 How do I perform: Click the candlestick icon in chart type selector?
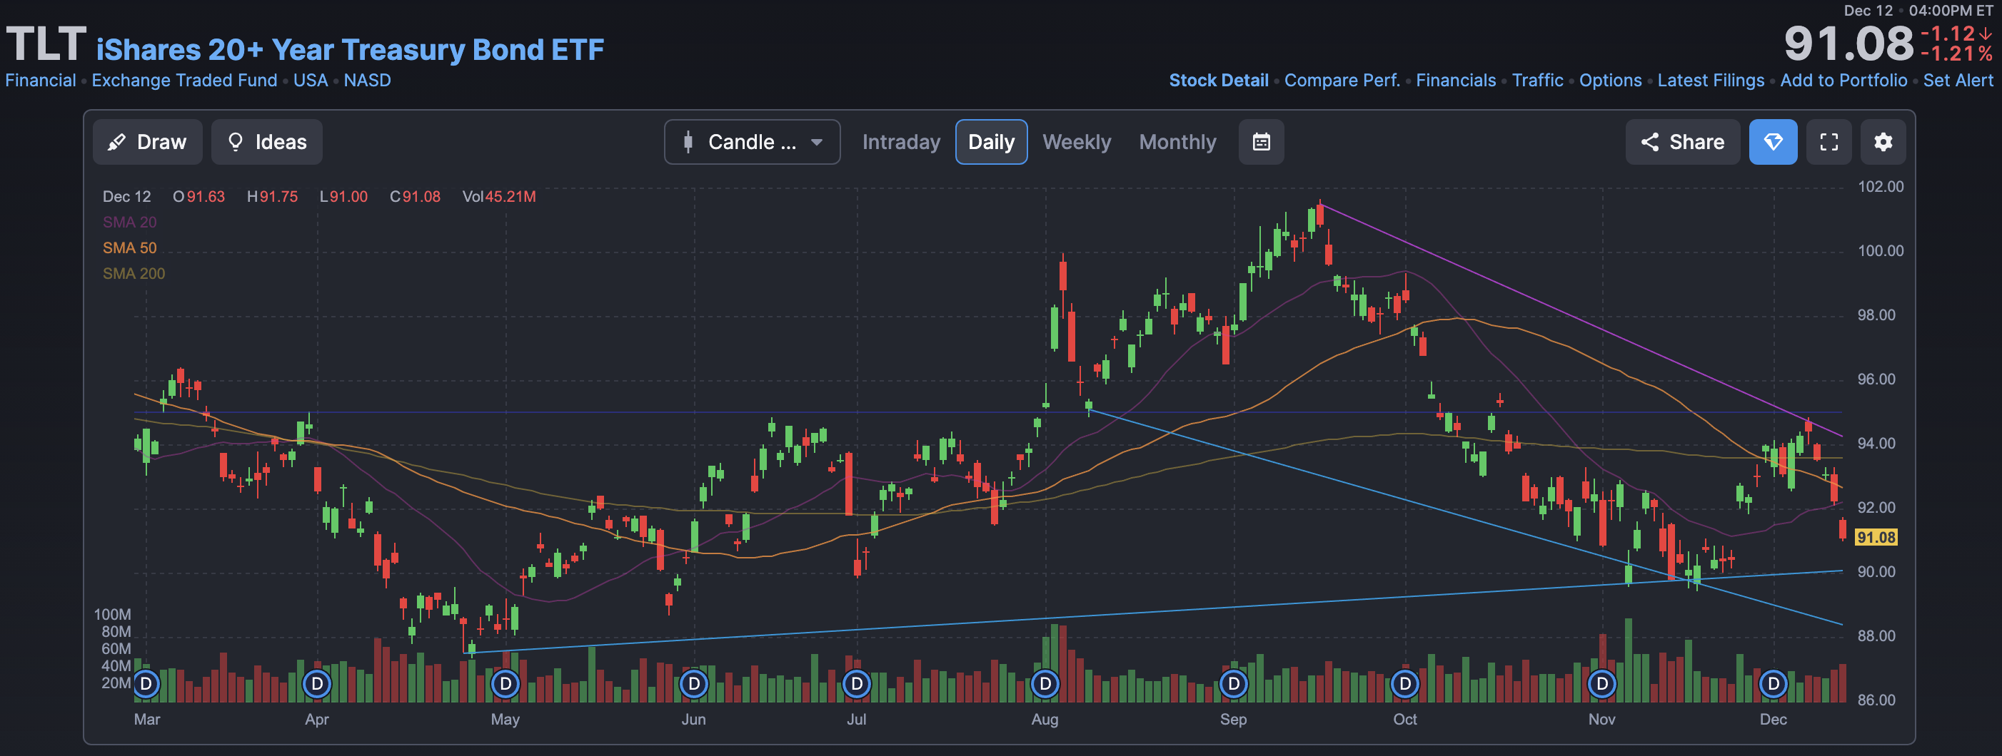tap(688, 142)
